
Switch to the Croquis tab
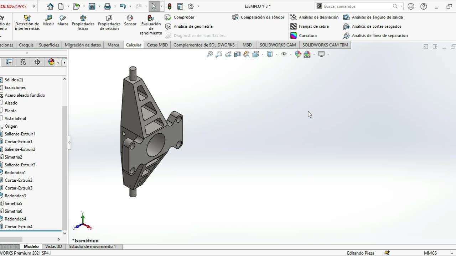click(x=26, y=45)
